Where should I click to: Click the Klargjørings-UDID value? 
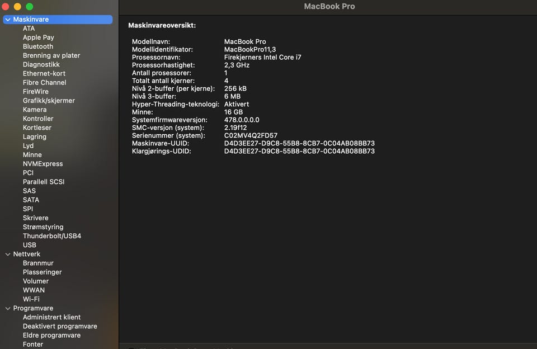click(299, 152)
